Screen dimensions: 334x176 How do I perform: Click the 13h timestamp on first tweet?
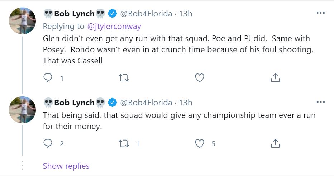point(185,14)
